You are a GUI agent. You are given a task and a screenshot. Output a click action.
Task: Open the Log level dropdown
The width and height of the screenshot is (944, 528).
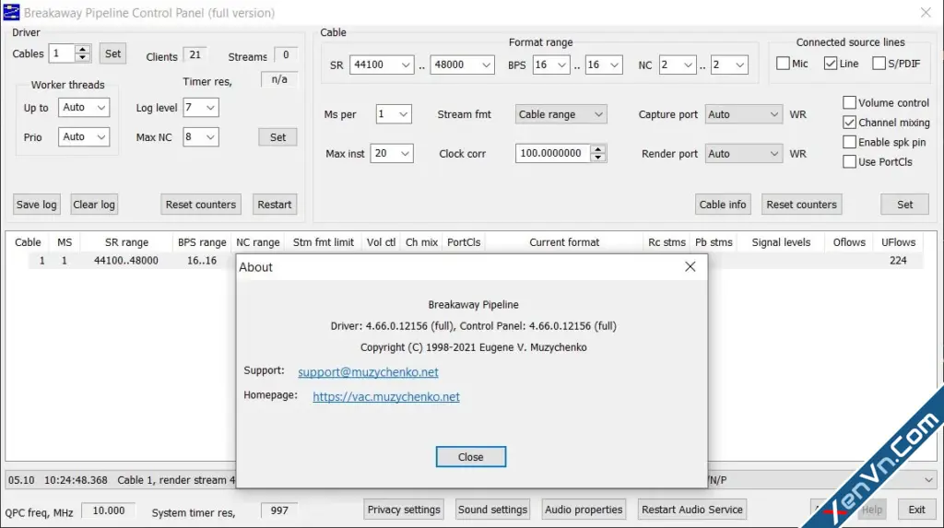coord(200,108)
